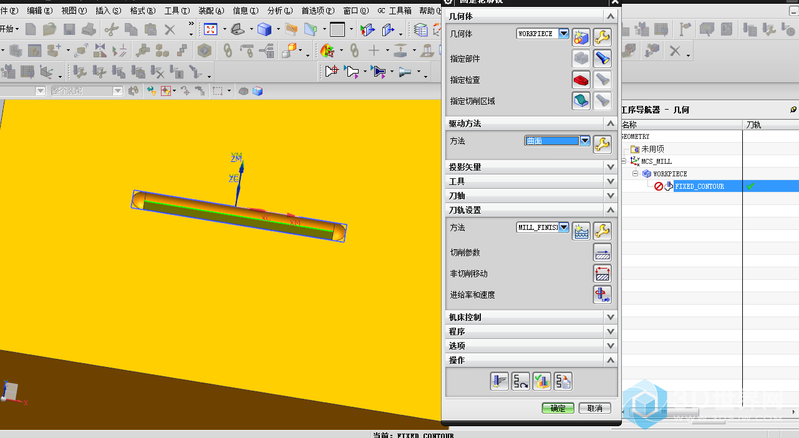Image resolution: width=799 pixels, height=438 pixels.
Task: Collapse the 刀轨设置 section
Action: [611, 210]
